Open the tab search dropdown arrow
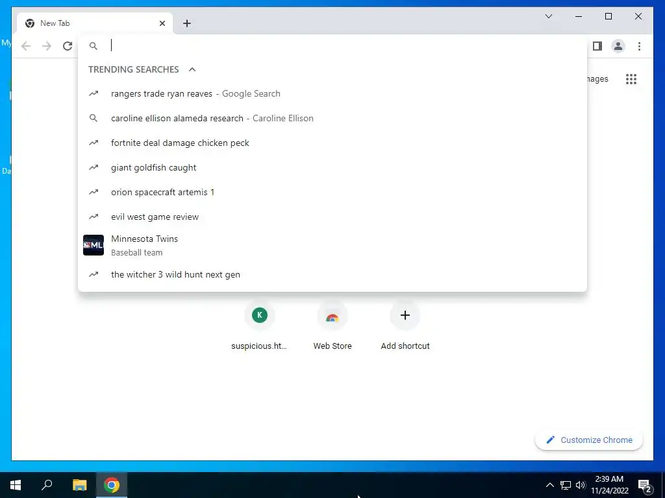665x498 pixels. click(x=548, y=16)
